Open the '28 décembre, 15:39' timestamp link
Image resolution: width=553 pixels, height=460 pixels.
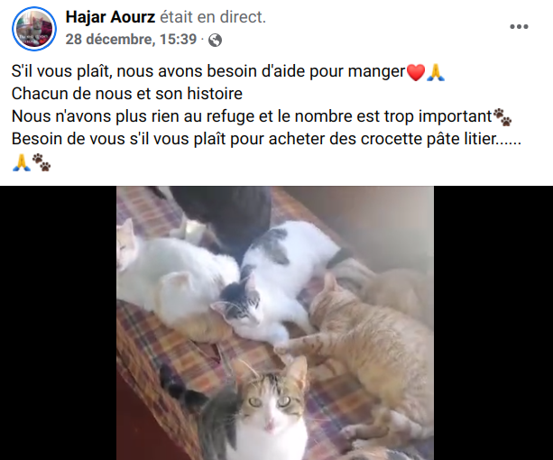pos(131,39)
